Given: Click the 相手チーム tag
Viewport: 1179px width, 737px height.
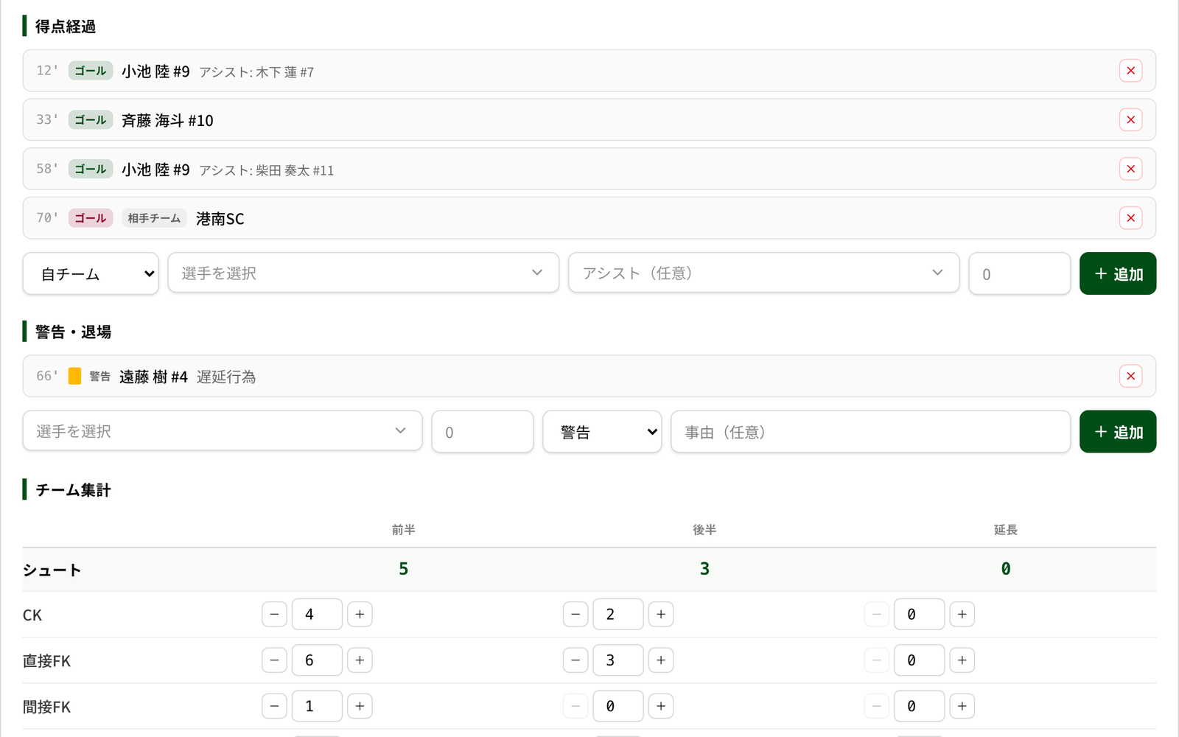Looking at the screenshot, I should 154,218.
